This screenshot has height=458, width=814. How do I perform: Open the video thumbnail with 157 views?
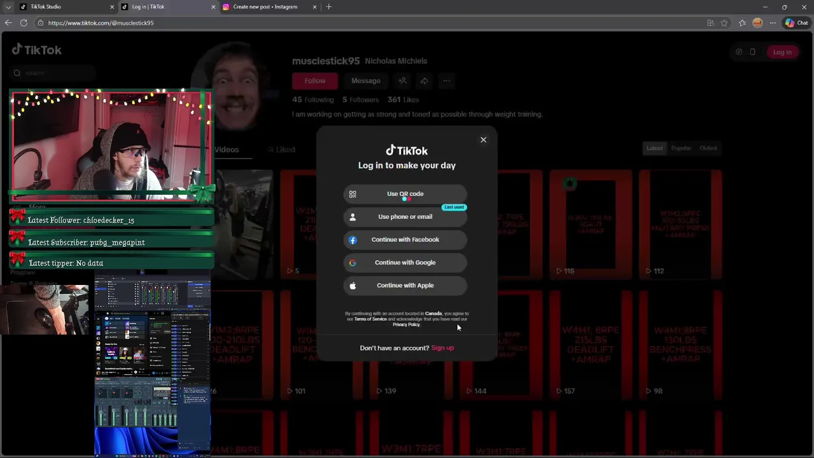[591, 345]
